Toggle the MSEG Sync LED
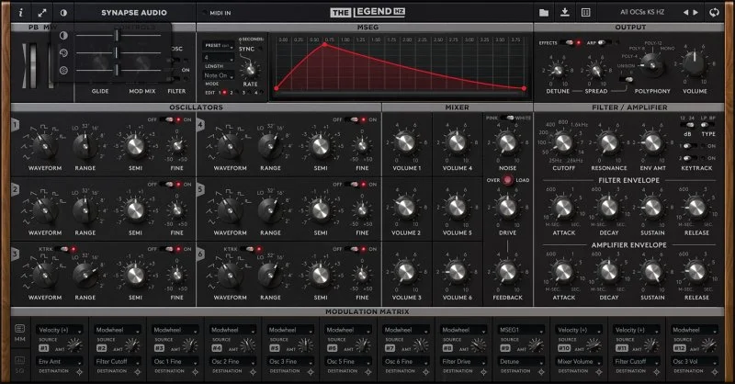 (x=261, y=49)
